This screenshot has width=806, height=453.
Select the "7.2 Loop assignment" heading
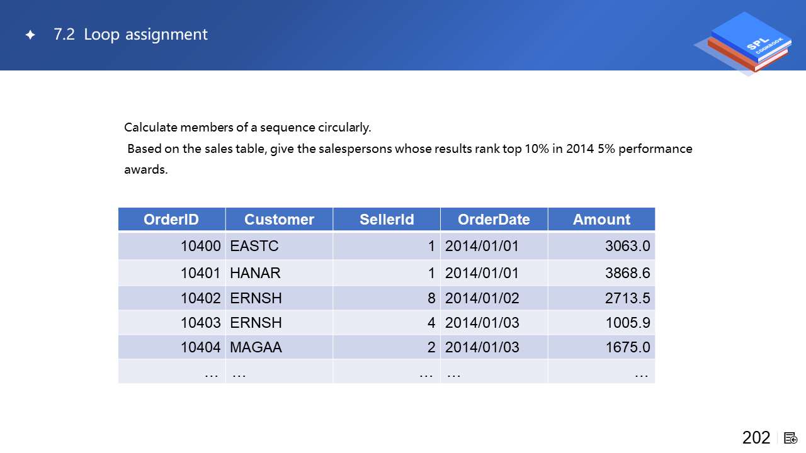[130, 35]
